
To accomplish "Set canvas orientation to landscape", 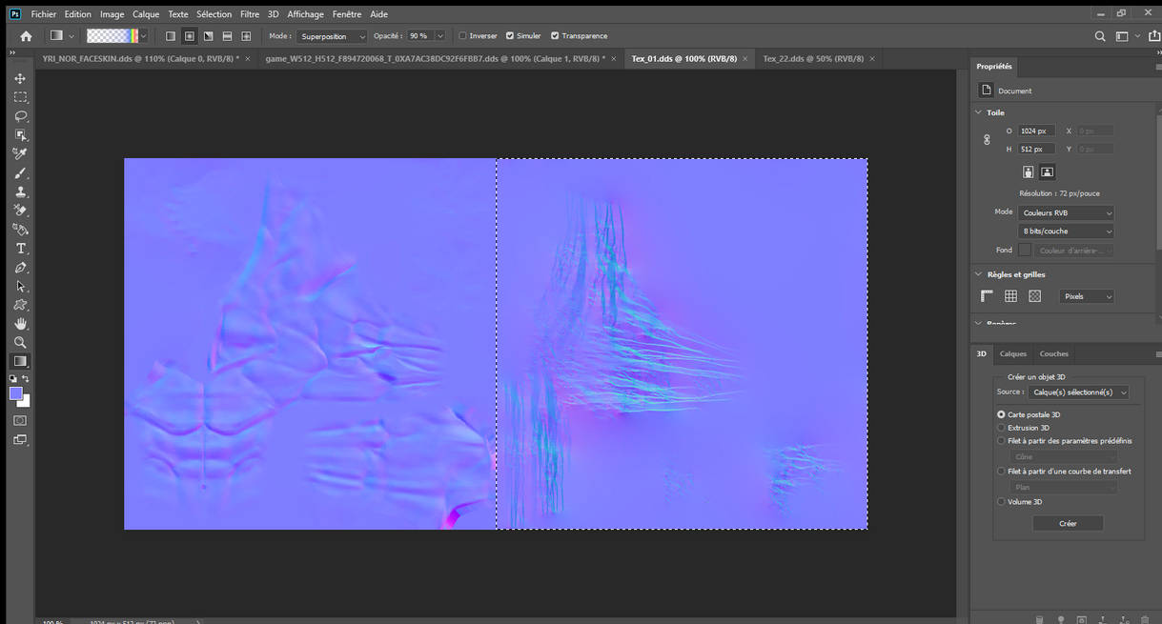I will point(1047,171).
